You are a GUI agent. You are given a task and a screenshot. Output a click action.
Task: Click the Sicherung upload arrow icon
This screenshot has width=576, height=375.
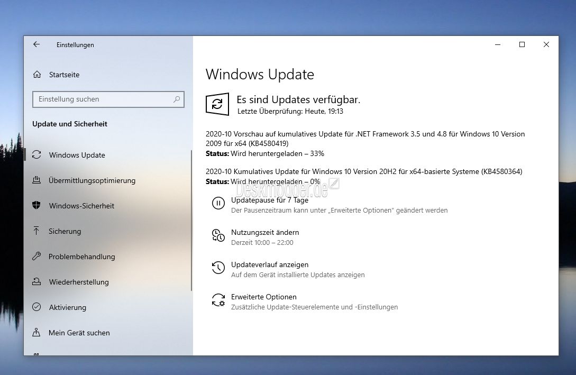pyautogui.click(x=36, y=231)
